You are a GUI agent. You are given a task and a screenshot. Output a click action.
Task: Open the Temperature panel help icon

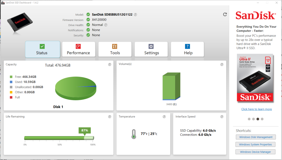click(x=164, y=117)
